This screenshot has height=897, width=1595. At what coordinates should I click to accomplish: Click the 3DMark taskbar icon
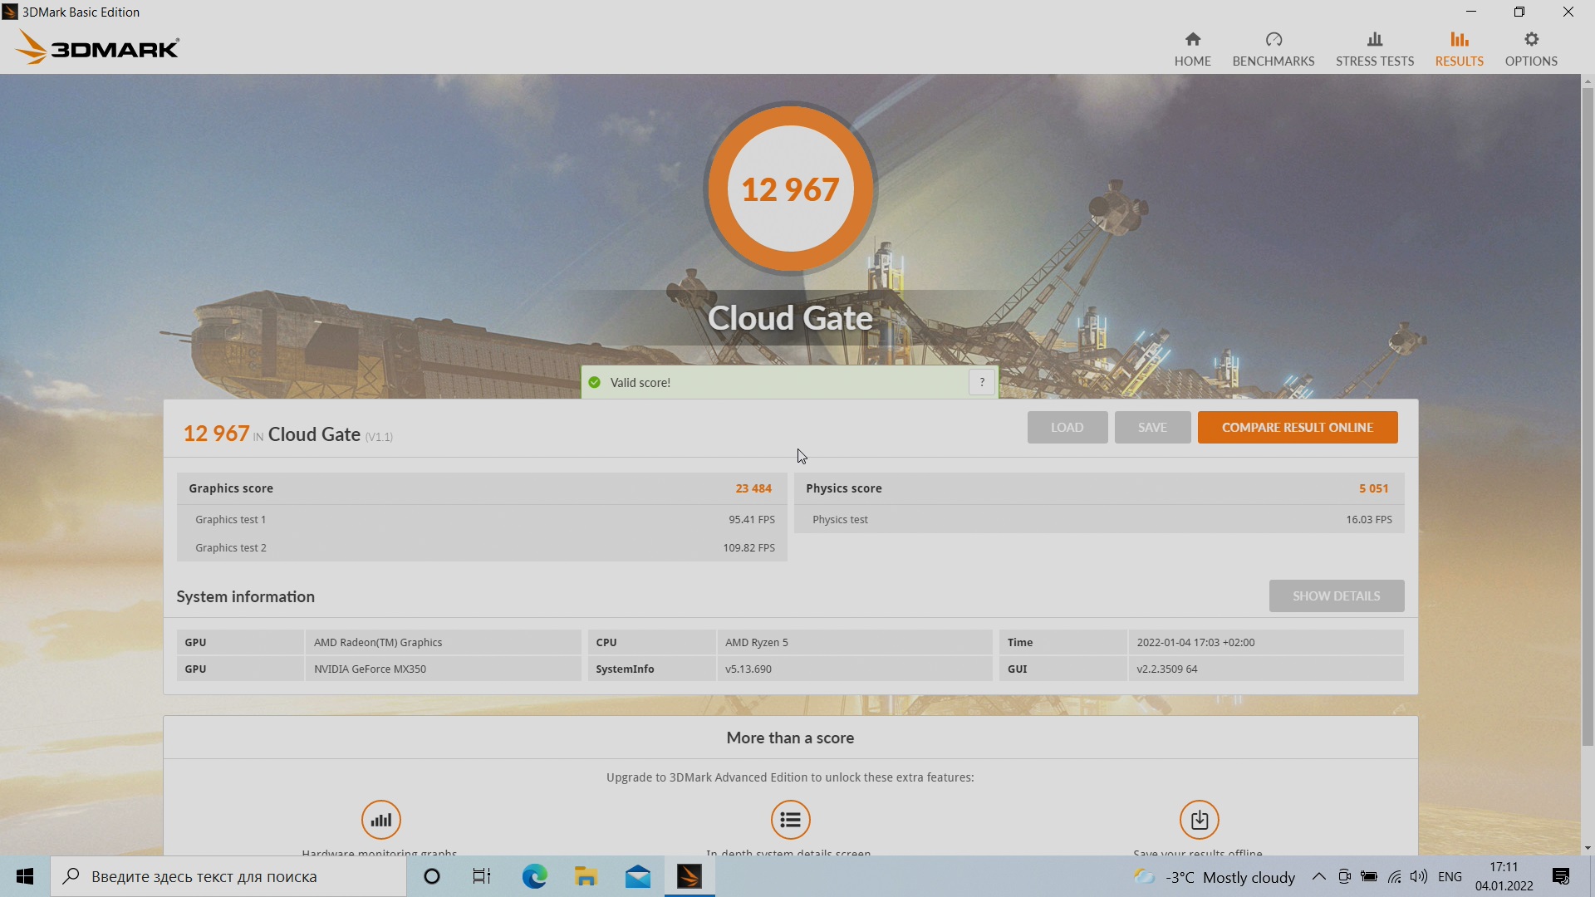689,876
